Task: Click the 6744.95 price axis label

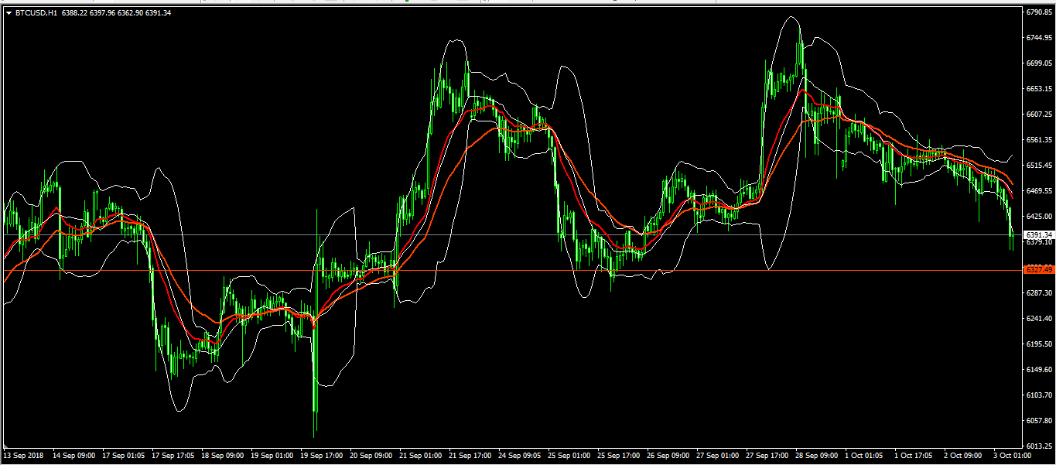Action: pyautogui.click(x=1039, y=38)
